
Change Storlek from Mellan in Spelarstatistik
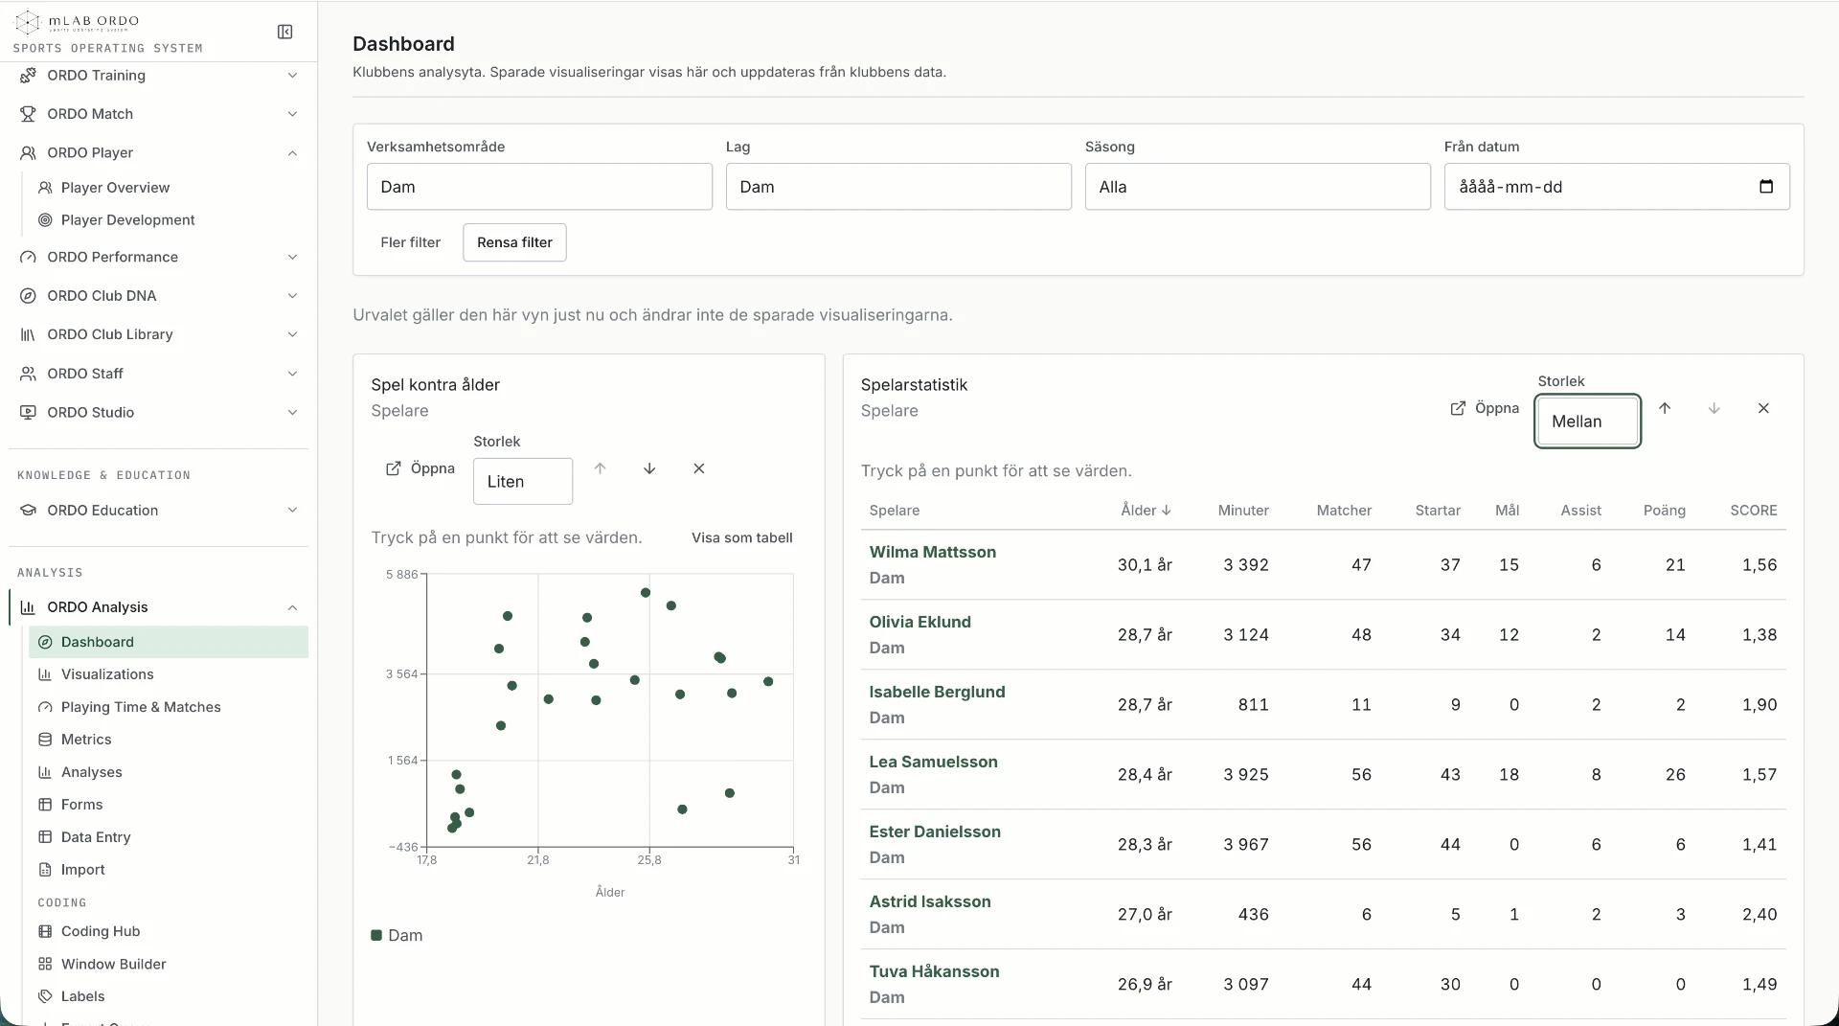pyautogui.click(x=1588, y=422)
